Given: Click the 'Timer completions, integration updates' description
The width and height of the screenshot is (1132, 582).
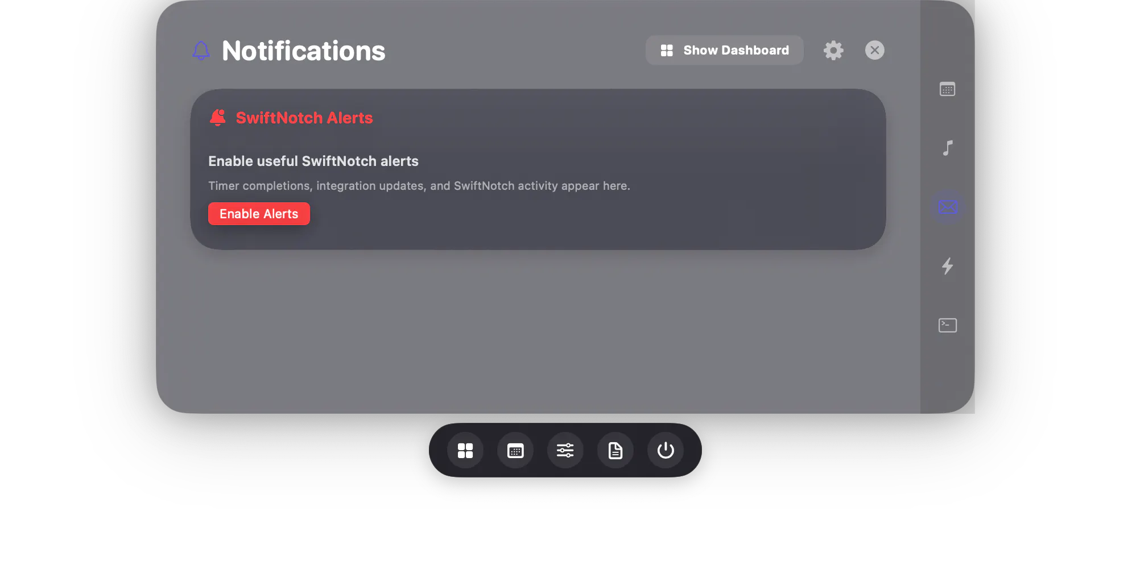Looking at the screenshot, I should 419,186.
